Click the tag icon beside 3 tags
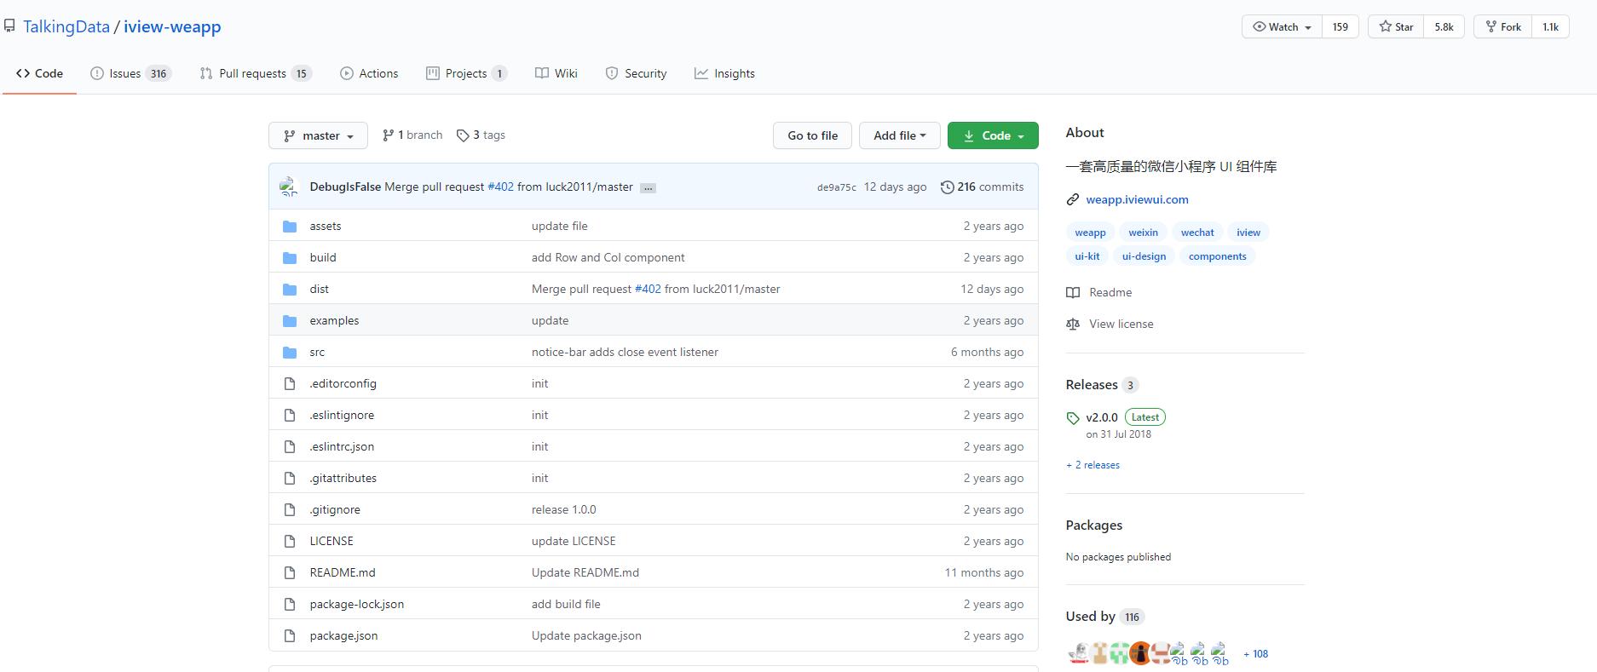 click(463, 135)
